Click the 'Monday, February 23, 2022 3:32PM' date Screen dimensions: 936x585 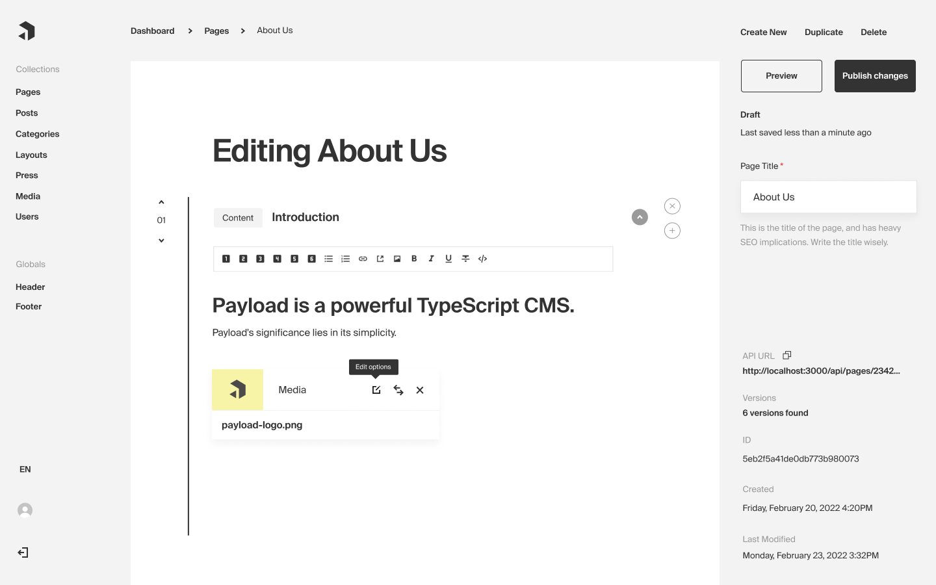click(811, 556)
